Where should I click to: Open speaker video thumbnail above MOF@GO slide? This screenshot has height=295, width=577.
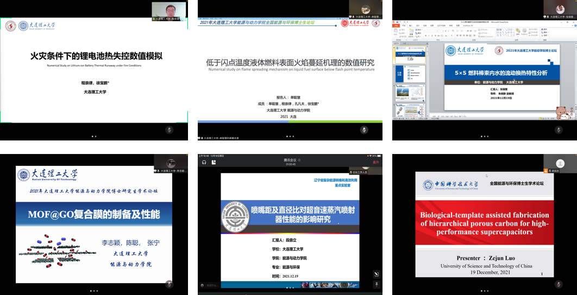click(171, 164)
